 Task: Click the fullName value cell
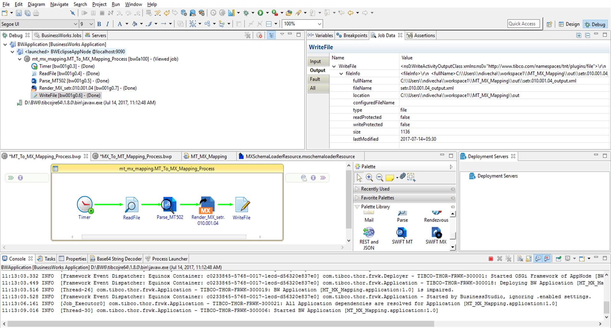(504, 81)
